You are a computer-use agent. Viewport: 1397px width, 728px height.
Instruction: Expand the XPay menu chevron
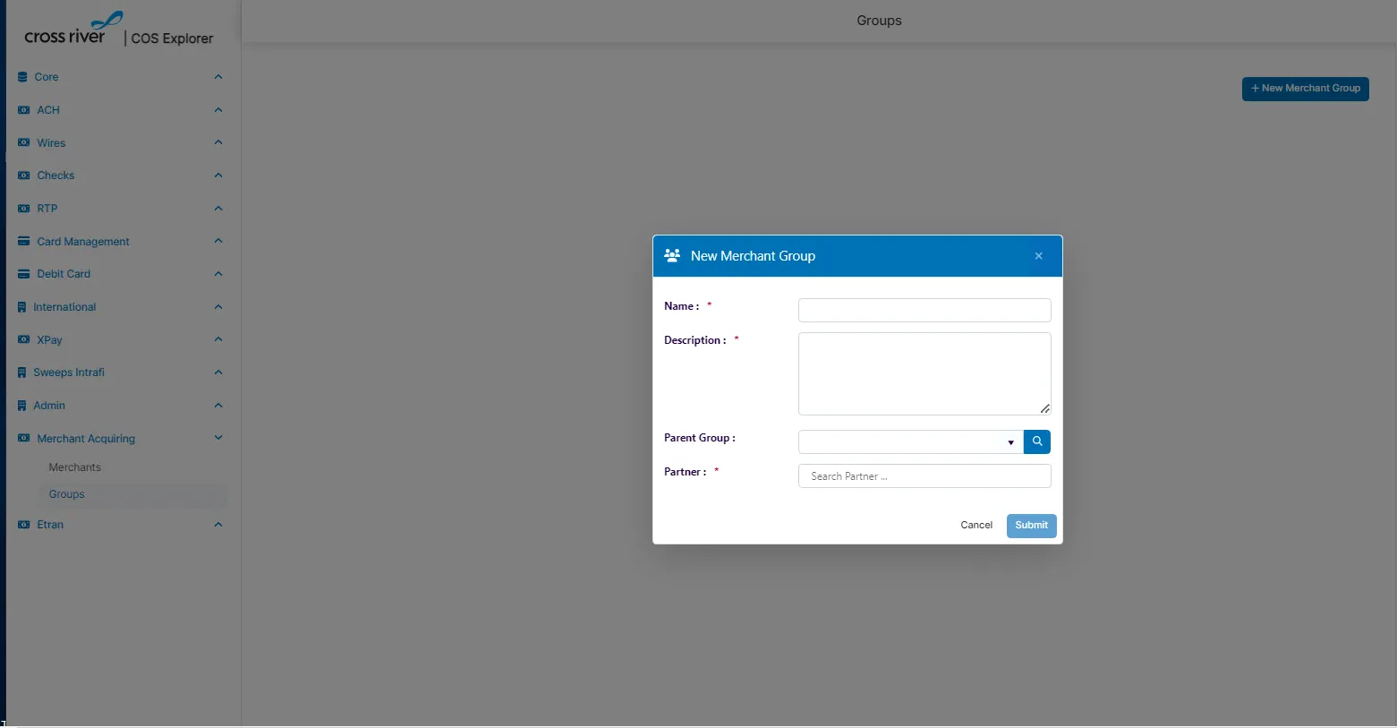point(218,339)
